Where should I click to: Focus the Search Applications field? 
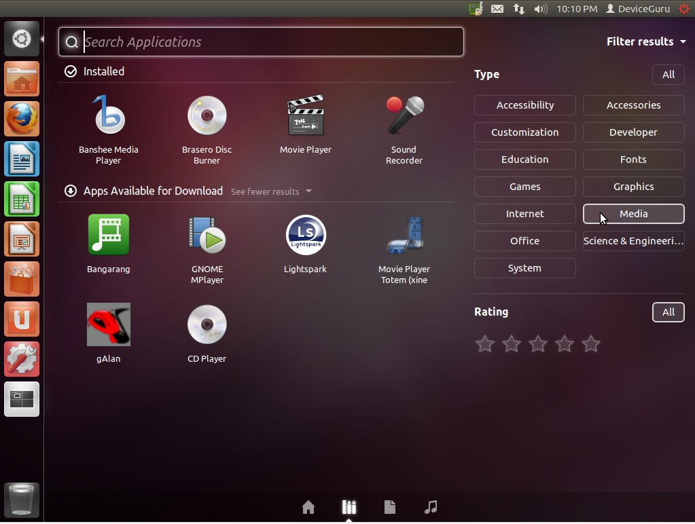point(261,41)
